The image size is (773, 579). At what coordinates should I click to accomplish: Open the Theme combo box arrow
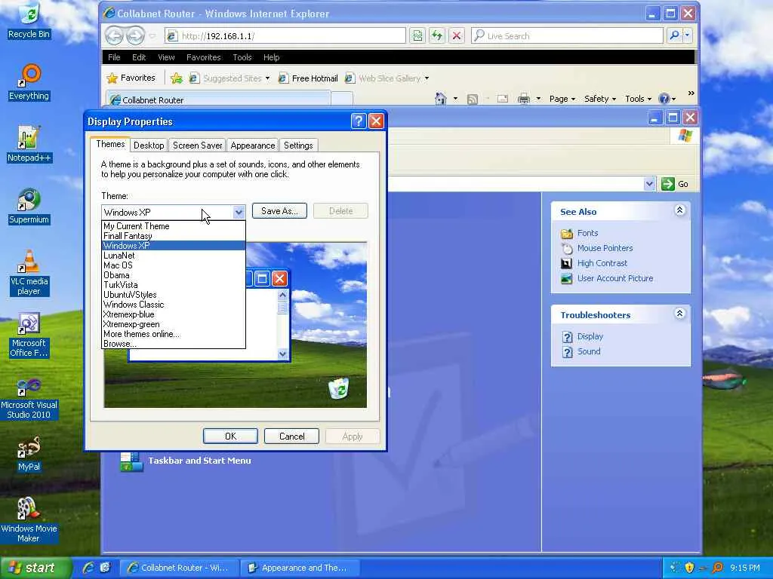pyautogui.click(x=239, y=212)
